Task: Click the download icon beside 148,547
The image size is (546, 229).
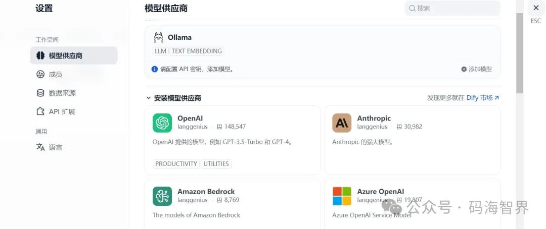Action: coord(219,127)
